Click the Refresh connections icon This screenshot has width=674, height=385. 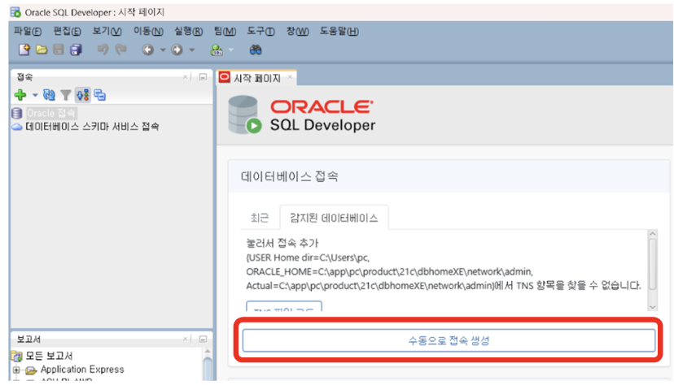coord(49,95)
